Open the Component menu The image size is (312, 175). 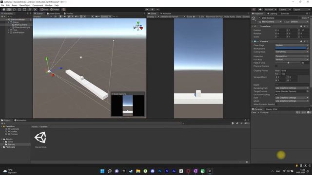click(x=38, y=5)
